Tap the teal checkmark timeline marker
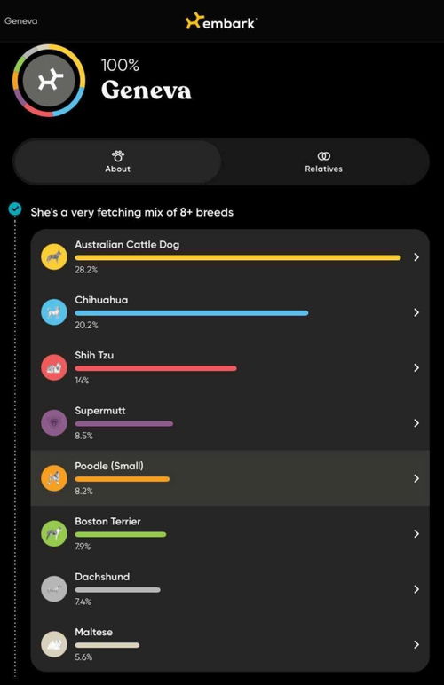Viewport: 444px width, 685px height. click(x=15, y=209)
